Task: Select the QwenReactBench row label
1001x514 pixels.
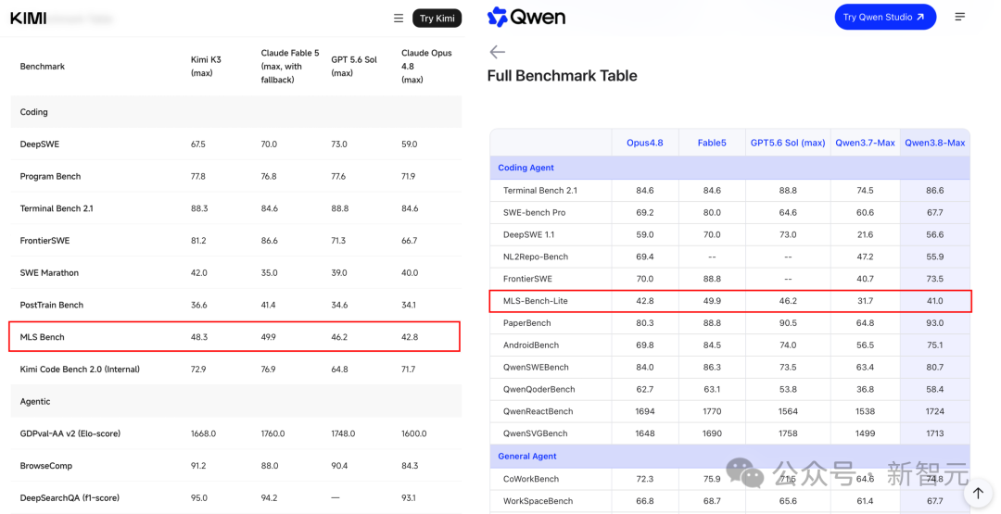Action: point(539,411)
